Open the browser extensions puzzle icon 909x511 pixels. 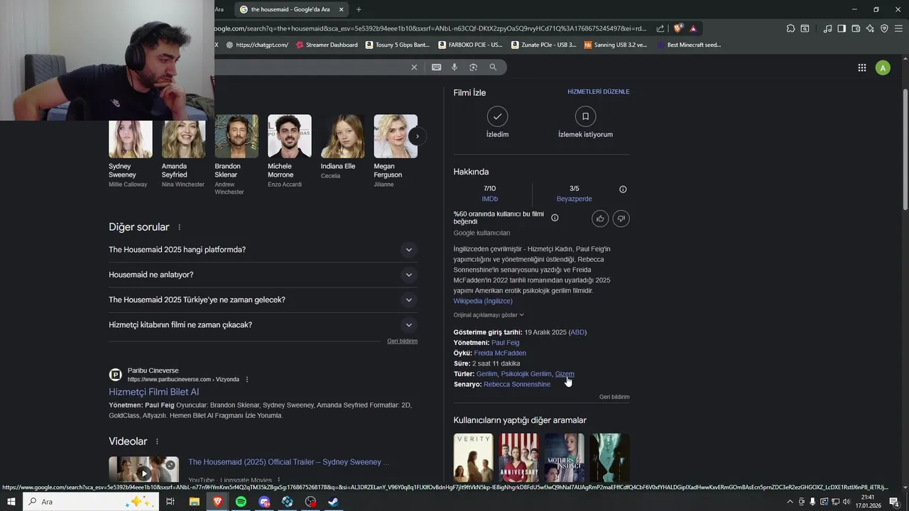coord(790,28)
